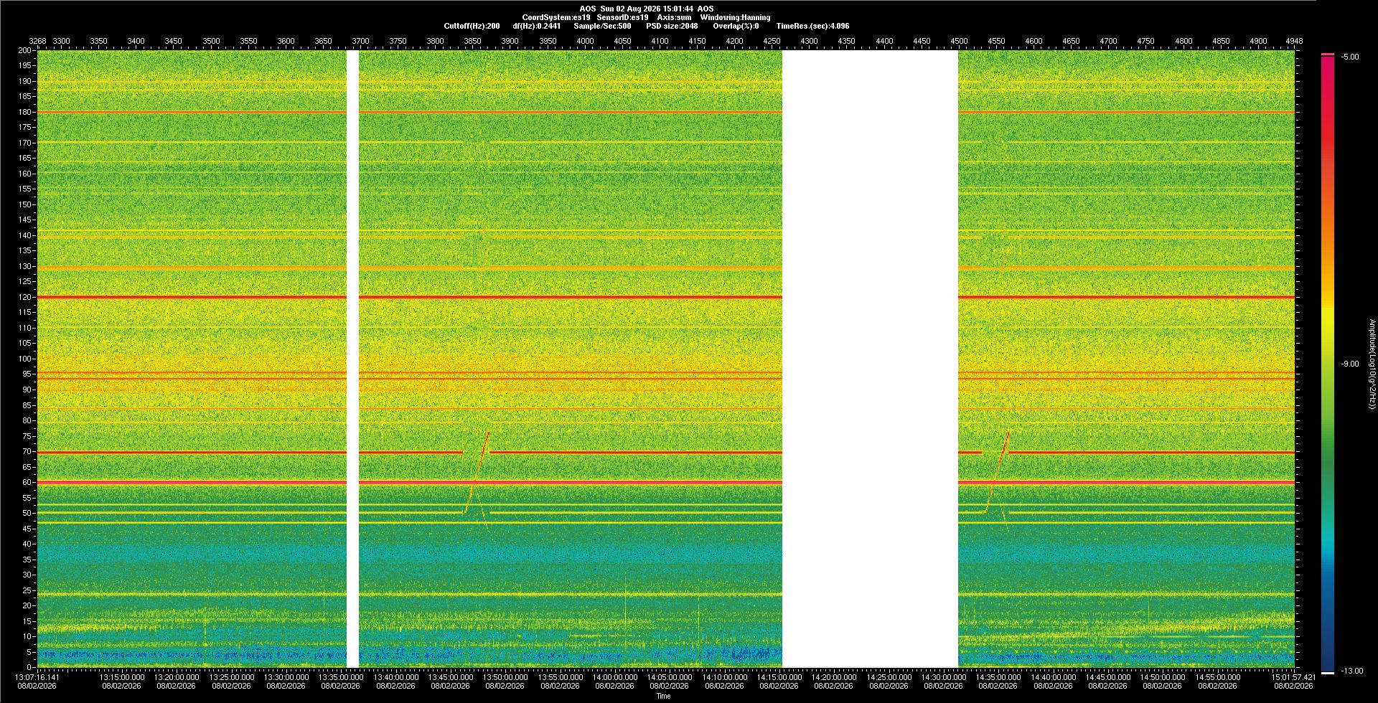The image size is (1378, 703).
Task: Click the '14:15:00.000' time axis label
Action: (779, 676)
